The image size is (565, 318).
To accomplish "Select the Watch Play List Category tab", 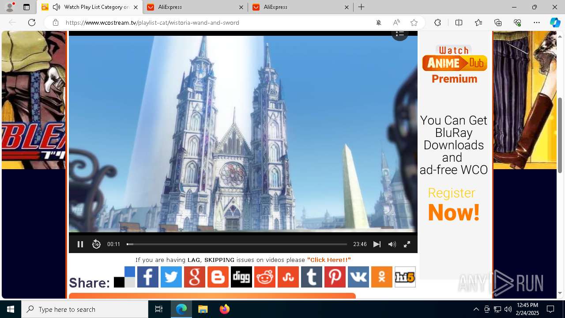I will coord(89,7).
